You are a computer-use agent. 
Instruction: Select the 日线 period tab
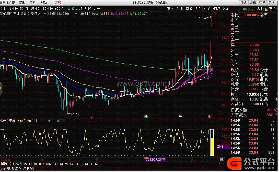coord(71,8)
